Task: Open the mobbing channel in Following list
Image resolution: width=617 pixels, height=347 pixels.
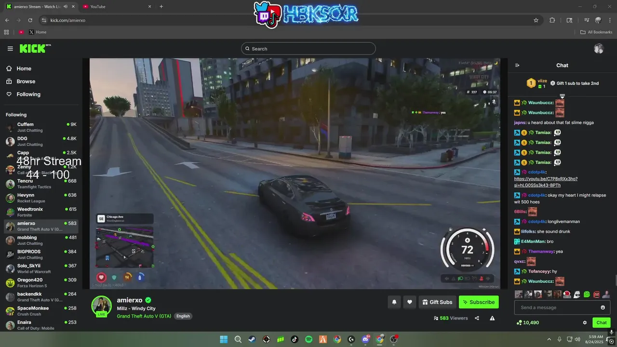Action: click(x=41, y=240)
